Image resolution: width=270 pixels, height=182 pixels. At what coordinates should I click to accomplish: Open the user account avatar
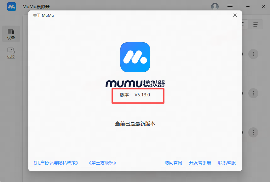click(x=215, y=7)
